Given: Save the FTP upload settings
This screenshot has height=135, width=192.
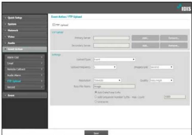Looking at the screenshot, I should (x=96, y=133).
